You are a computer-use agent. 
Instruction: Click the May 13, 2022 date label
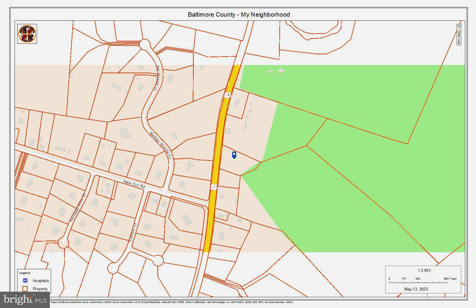point(416,289)
